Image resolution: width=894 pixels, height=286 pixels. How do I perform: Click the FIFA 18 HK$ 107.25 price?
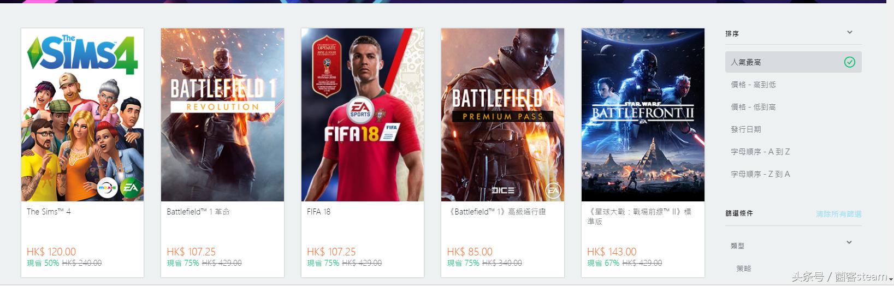331,252
